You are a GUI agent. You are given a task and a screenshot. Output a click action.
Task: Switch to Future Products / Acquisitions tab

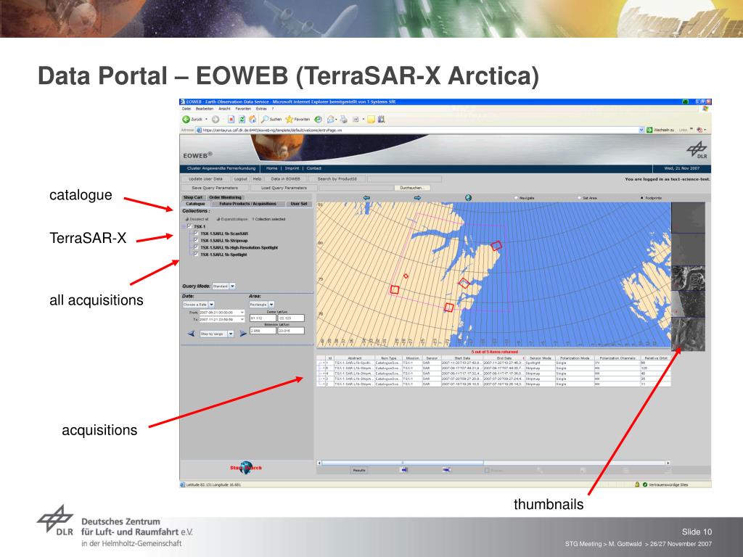247,204
